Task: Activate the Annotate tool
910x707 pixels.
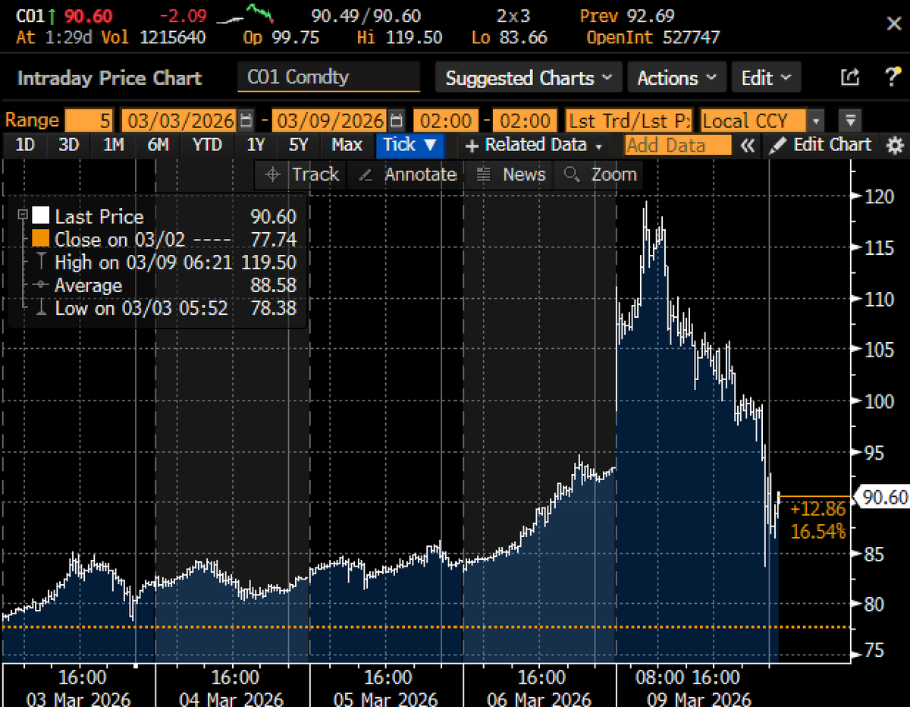Action: click(x=406, y=174)
